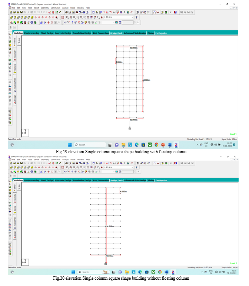Expand the load case dropdown in the top window
The image size is (249, 286).
(x=132, y=17)
